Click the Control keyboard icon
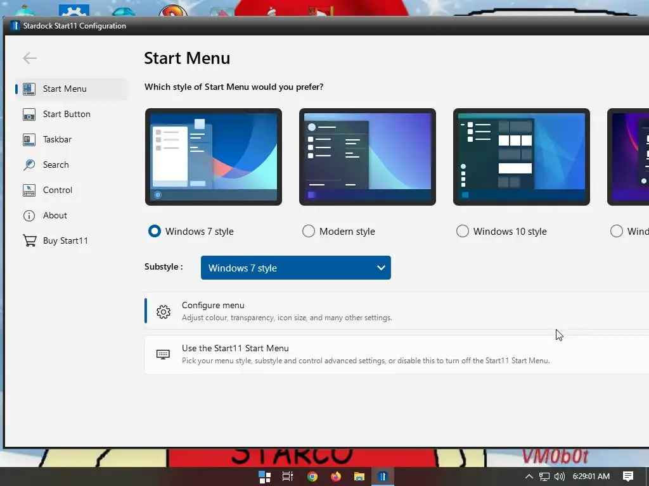This screenshot has width=649, height=486. [29, 190]
